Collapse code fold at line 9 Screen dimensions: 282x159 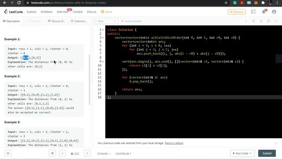pos(103,61)
